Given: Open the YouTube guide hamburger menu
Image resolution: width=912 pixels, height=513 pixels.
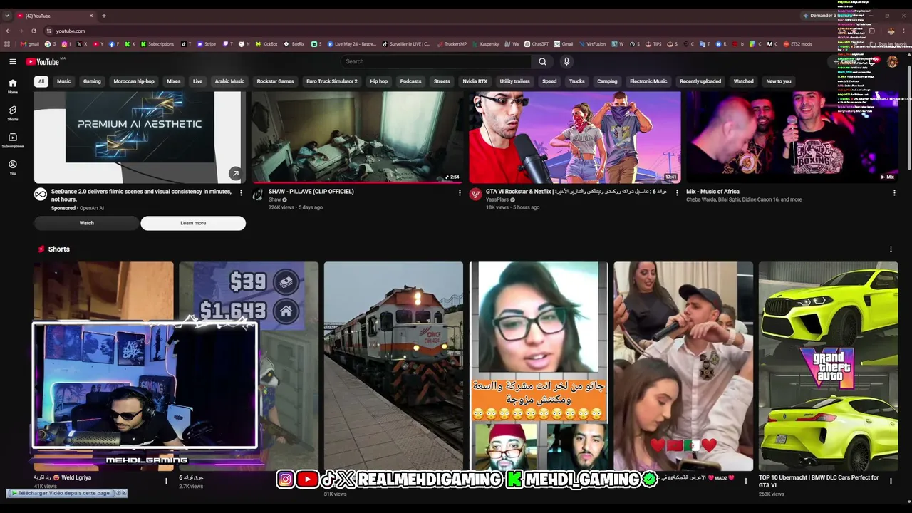Looking at the screenshot, I should (13, 62).
